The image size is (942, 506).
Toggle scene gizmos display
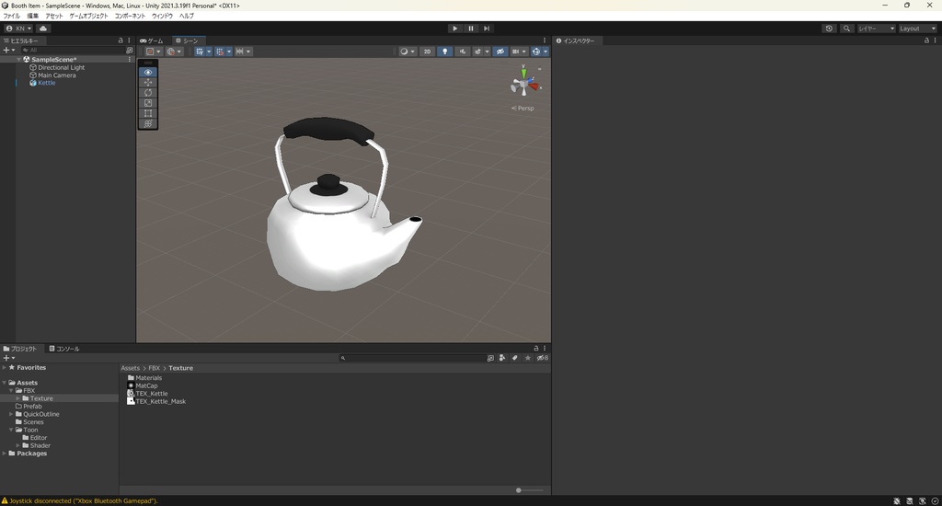[x=536, y=52]
